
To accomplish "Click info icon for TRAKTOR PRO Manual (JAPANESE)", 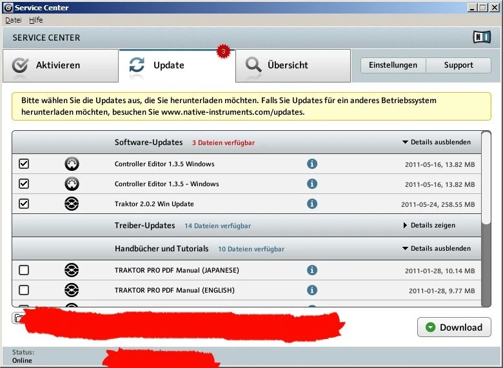I will (x=312, y=270).
